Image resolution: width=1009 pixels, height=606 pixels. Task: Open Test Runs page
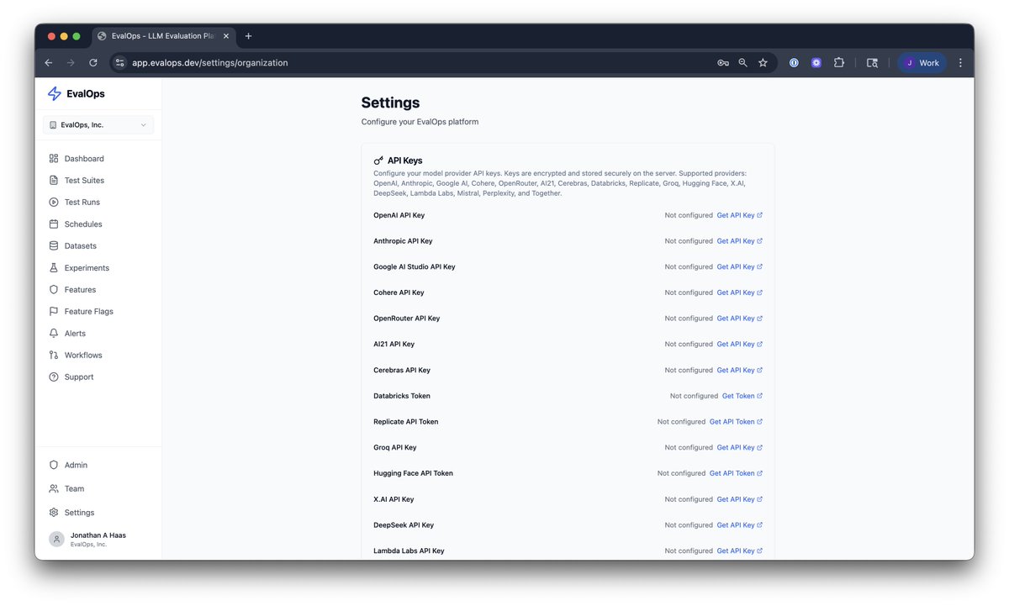82,203
